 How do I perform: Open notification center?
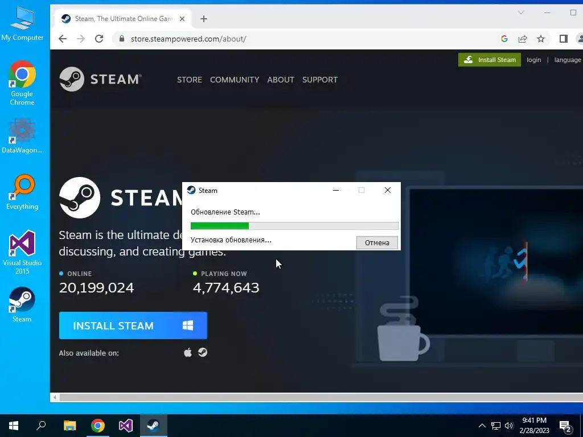click(x=565, y=426)
